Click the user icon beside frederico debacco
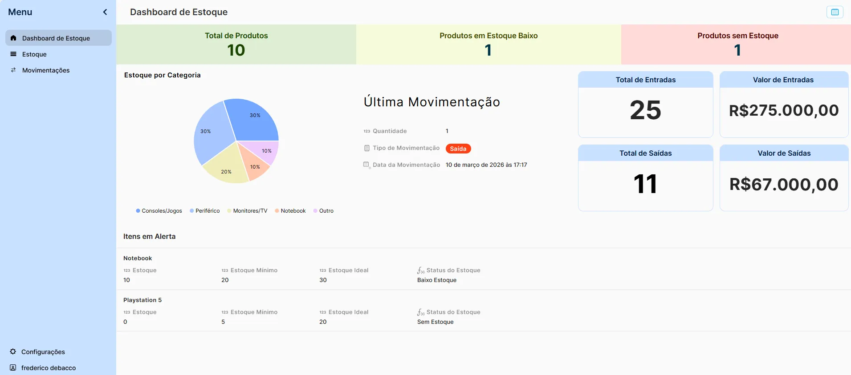 coord(13,367)
